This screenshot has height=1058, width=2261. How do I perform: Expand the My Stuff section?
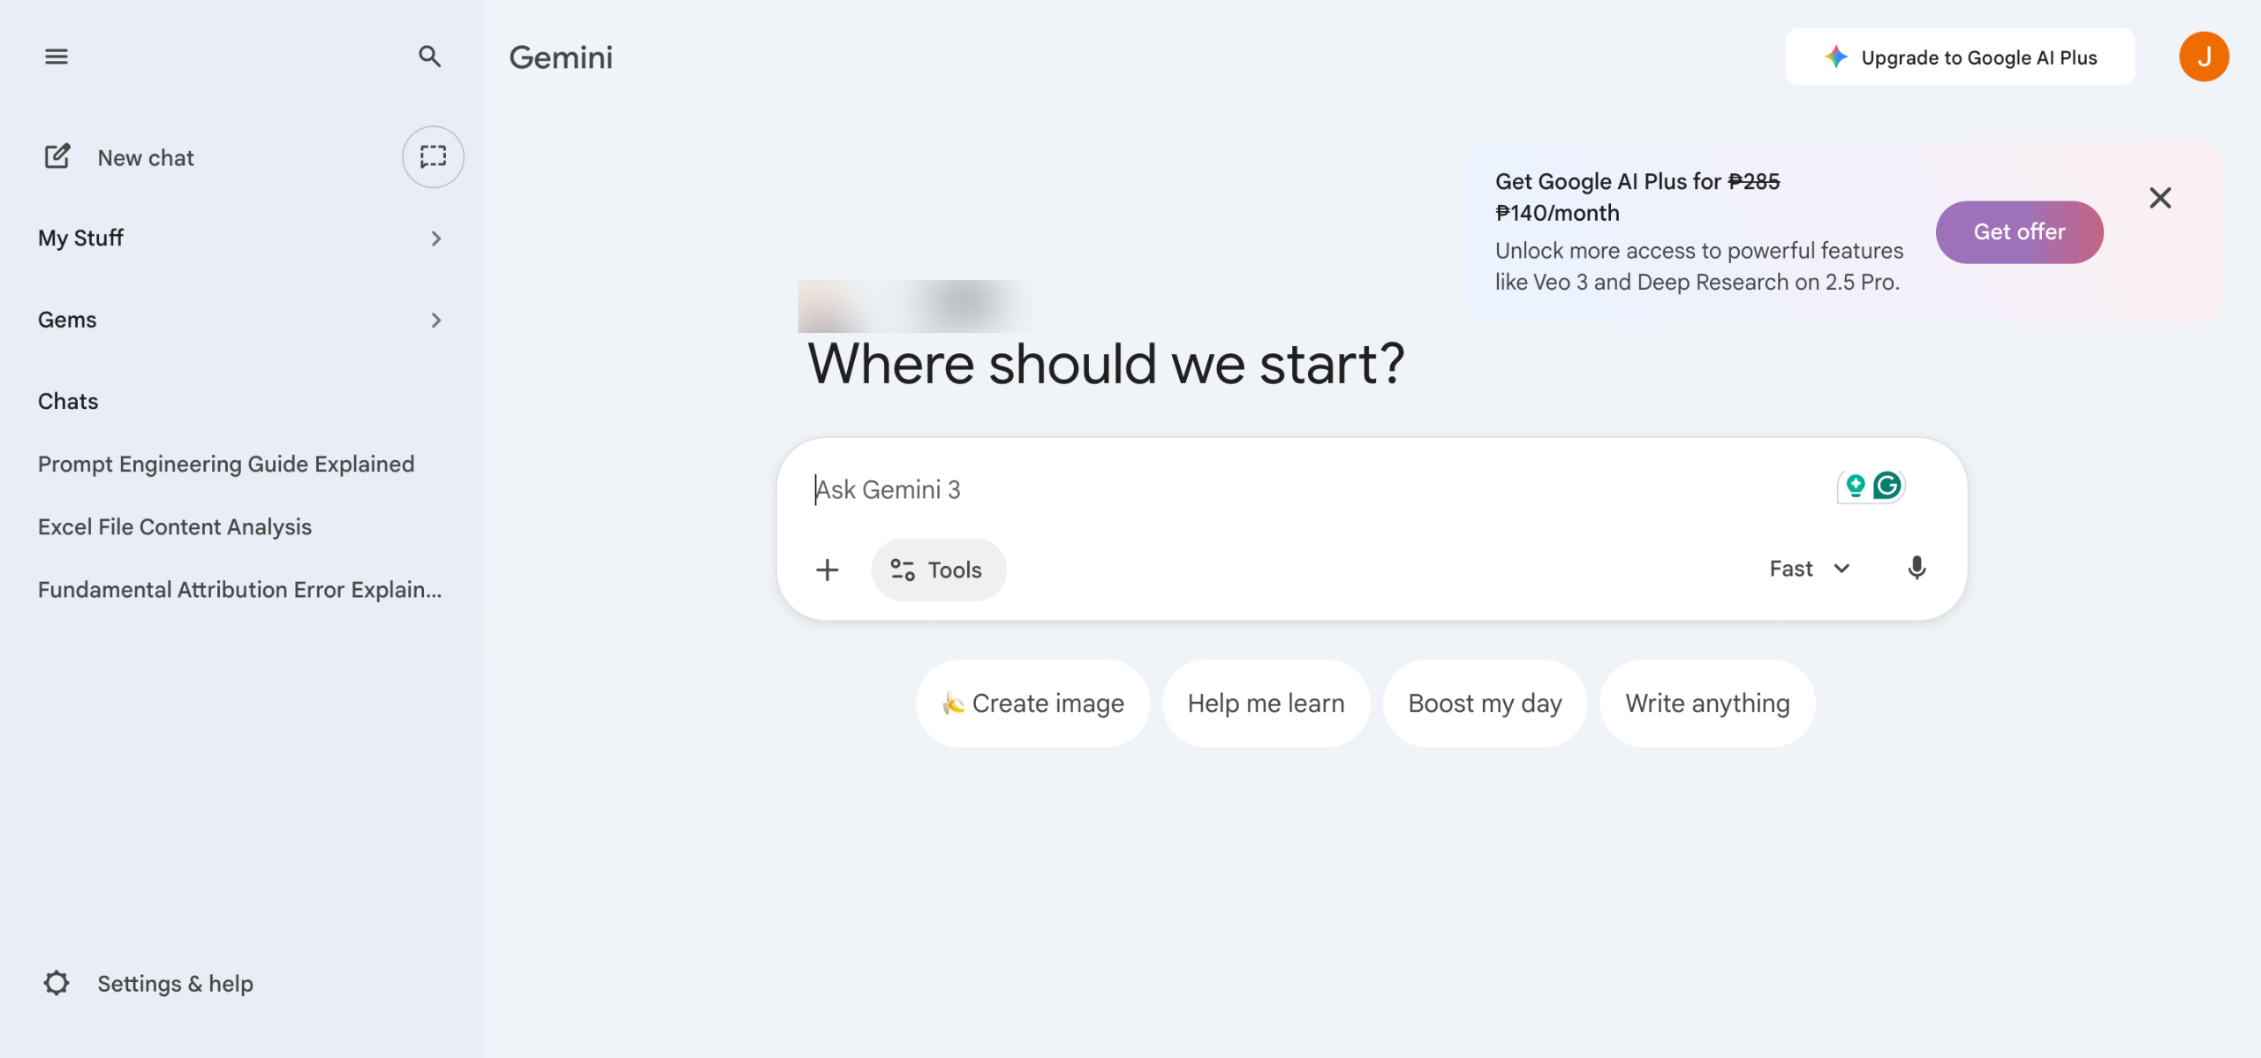point(435,238)
